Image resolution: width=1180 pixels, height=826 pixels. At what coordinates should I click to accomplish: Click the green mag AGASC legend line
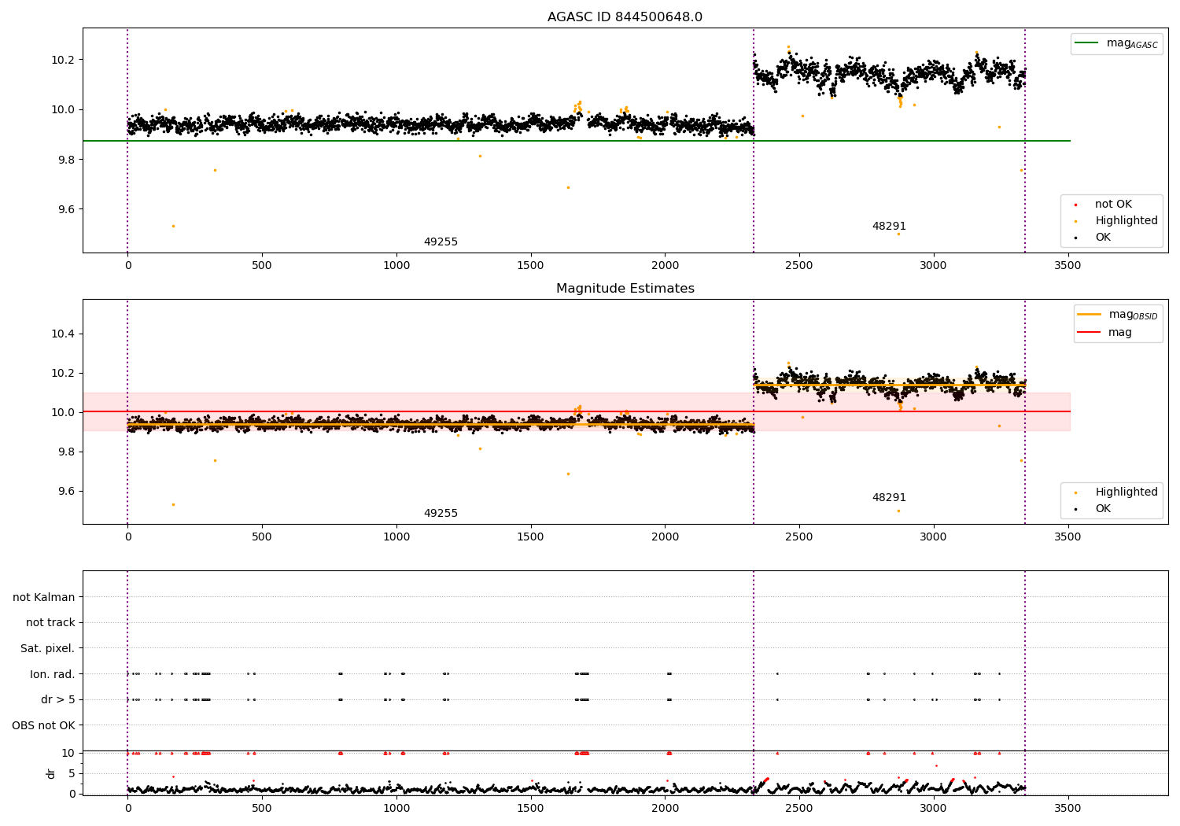click(1087, 43)
